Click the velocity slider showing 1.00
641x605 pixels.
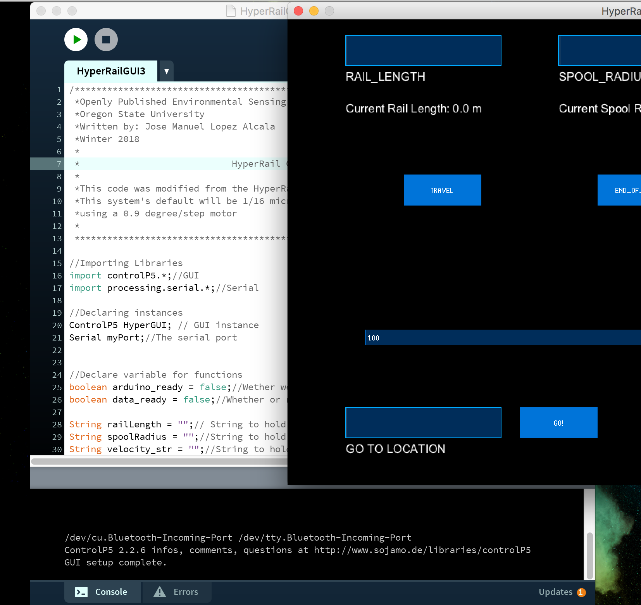tap(503, 337)
